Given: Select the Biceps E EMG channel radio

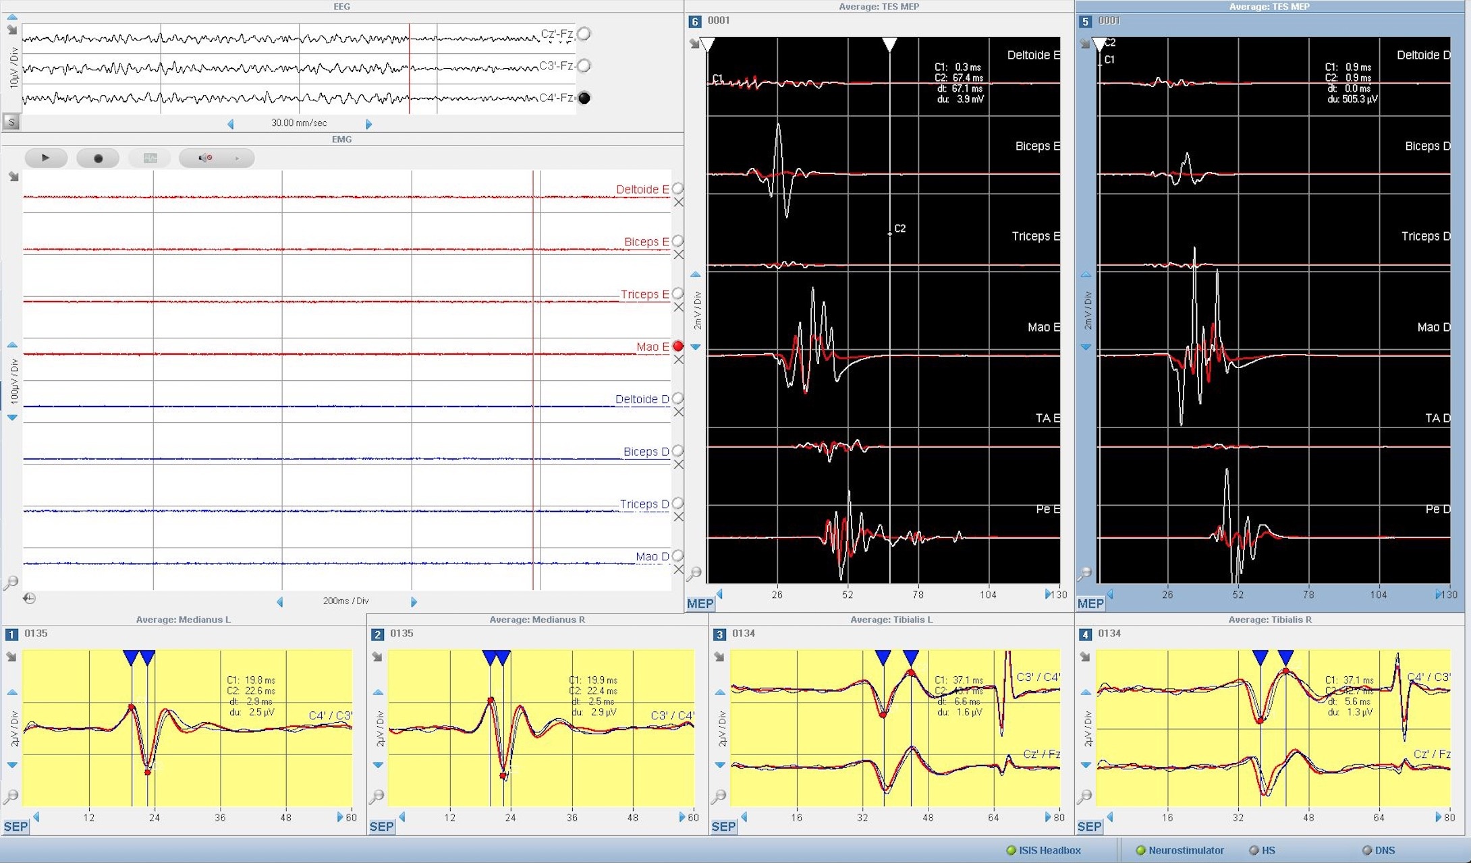Looking at the screenshot, I should [677, 241].
